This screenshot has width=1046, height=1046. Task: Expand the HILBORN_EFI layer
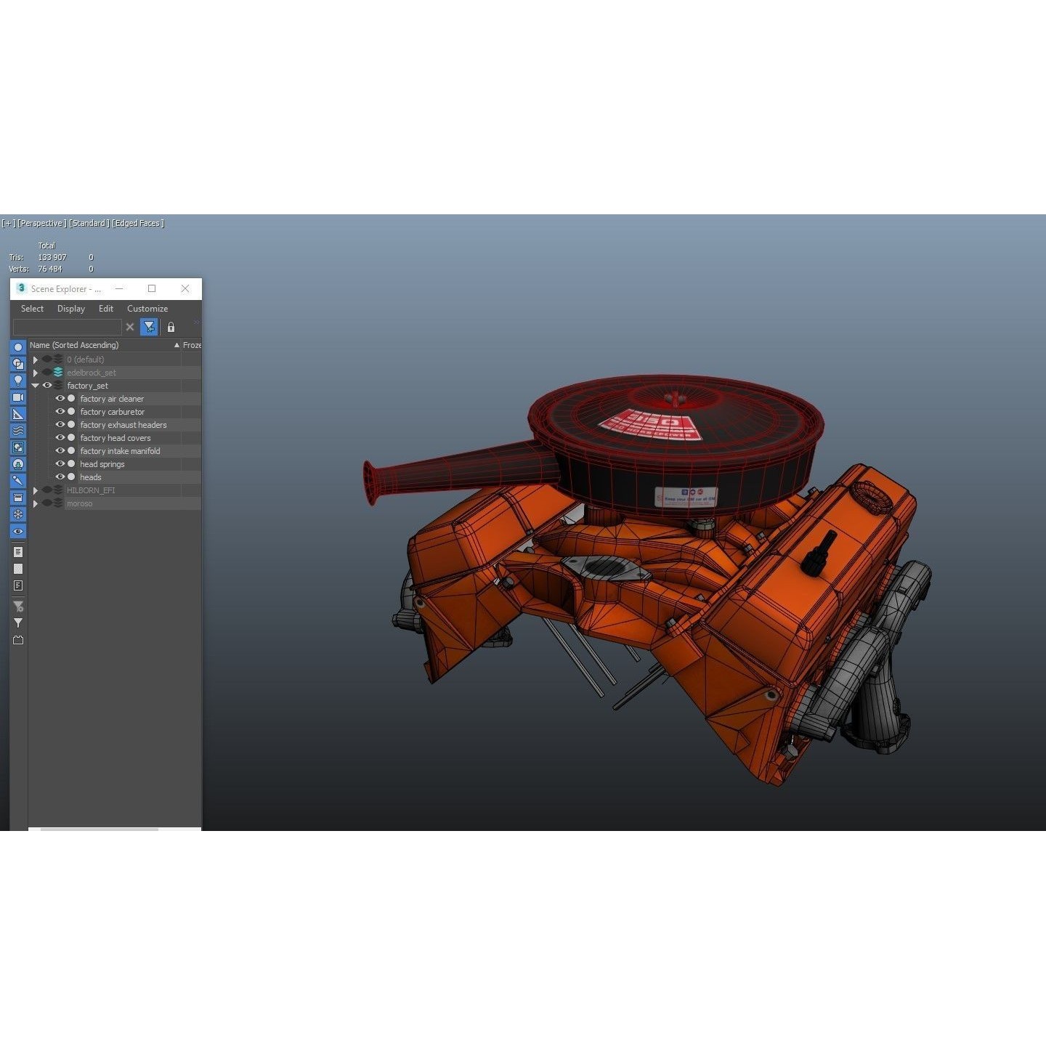[36, 490]
